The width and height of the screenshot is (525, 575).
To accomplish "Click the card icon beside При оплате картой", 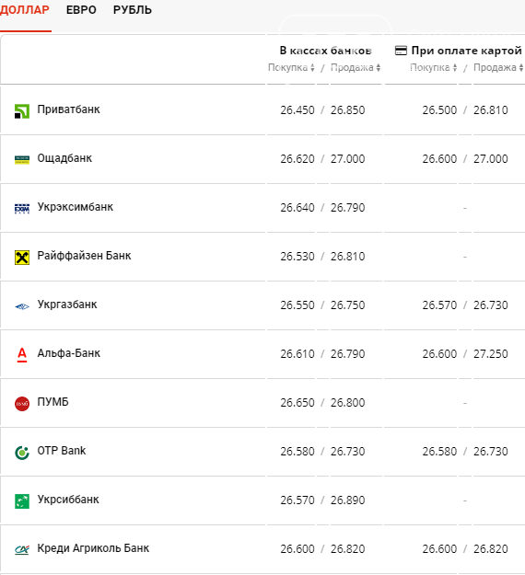I will point(401,51).
